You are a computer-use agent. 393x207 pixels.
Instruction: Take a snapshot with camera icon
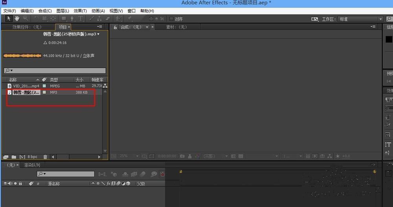182,156
